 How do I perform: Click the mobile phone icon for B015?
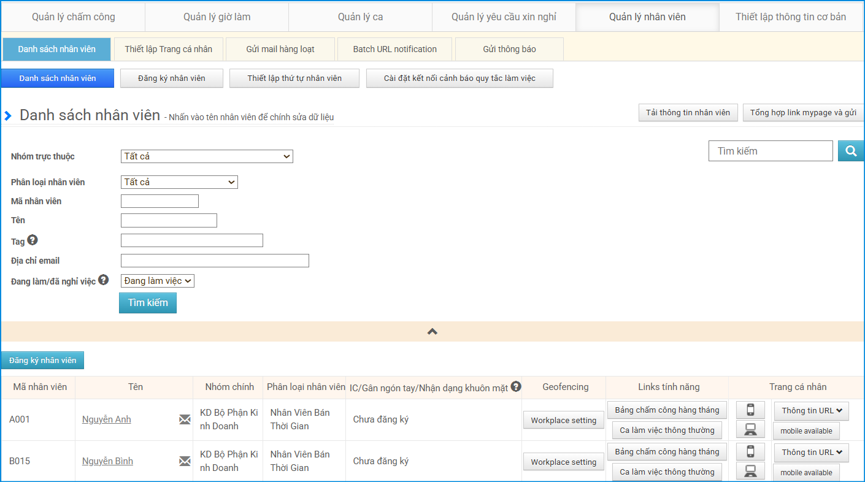pyautogui.click(x=750, y=452)
